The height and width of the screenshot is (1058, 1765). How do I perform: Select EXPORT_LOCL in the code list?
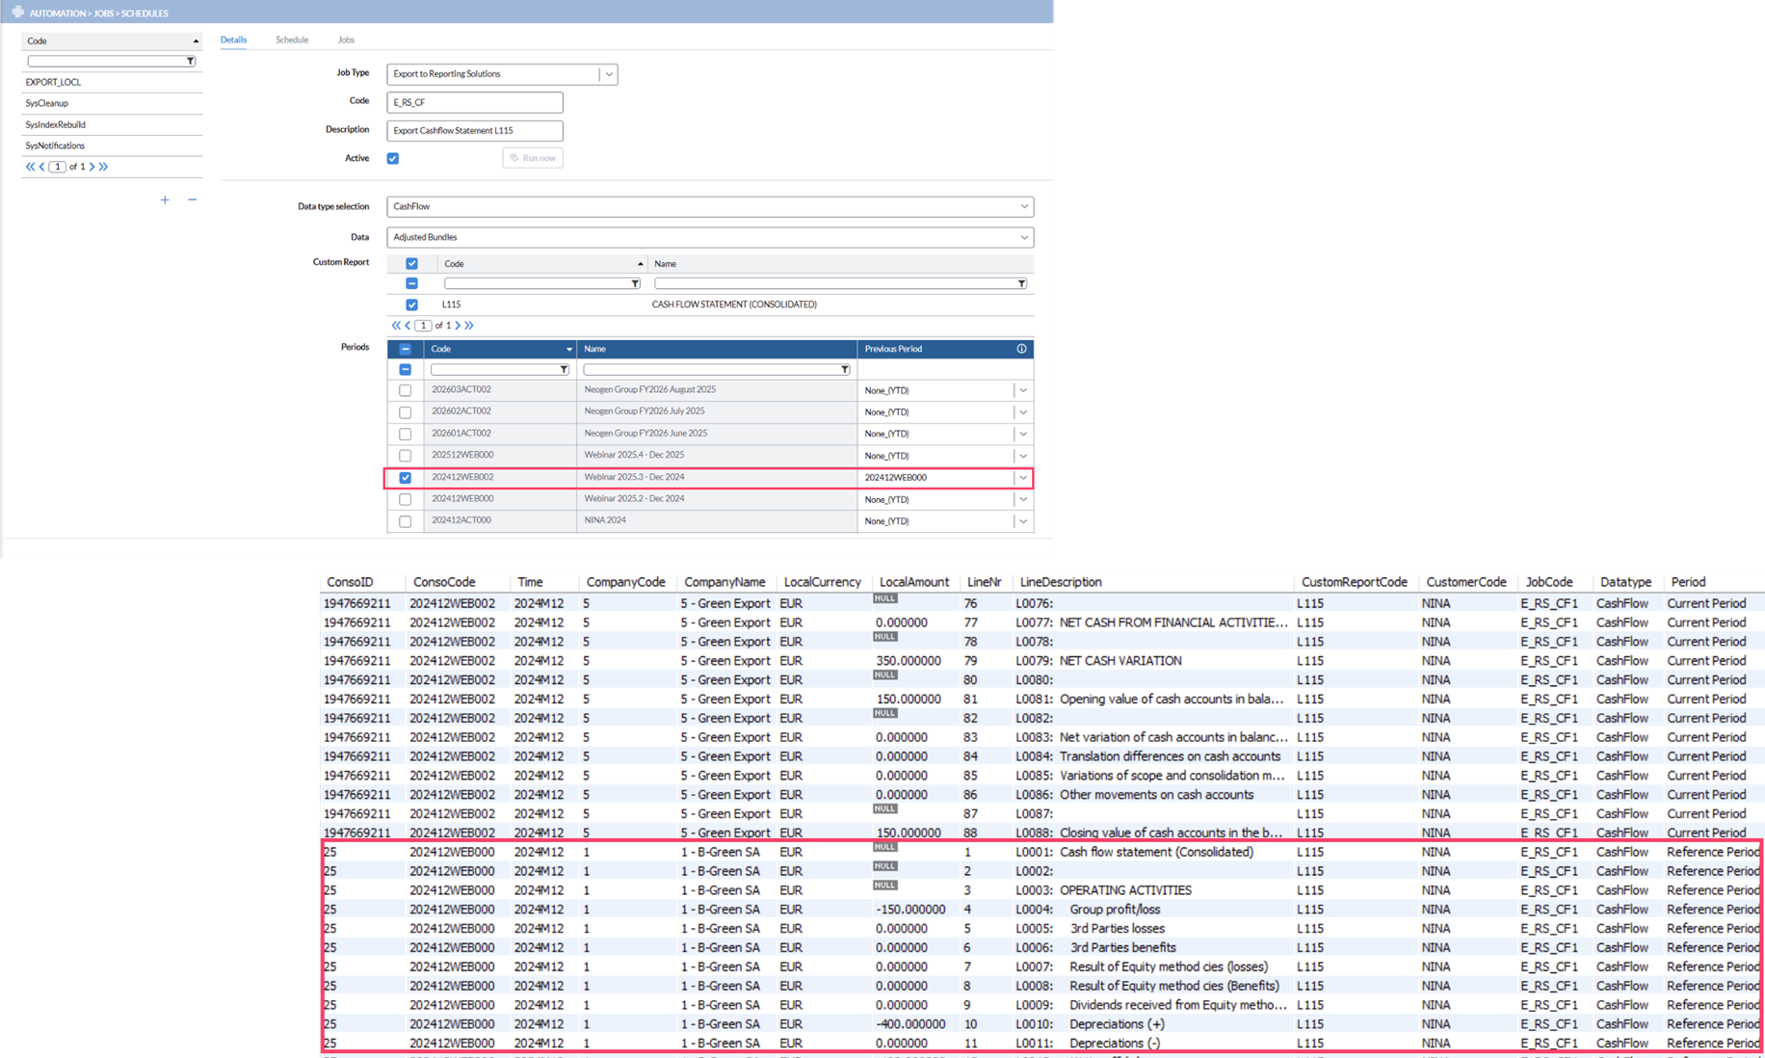[54, 82]
